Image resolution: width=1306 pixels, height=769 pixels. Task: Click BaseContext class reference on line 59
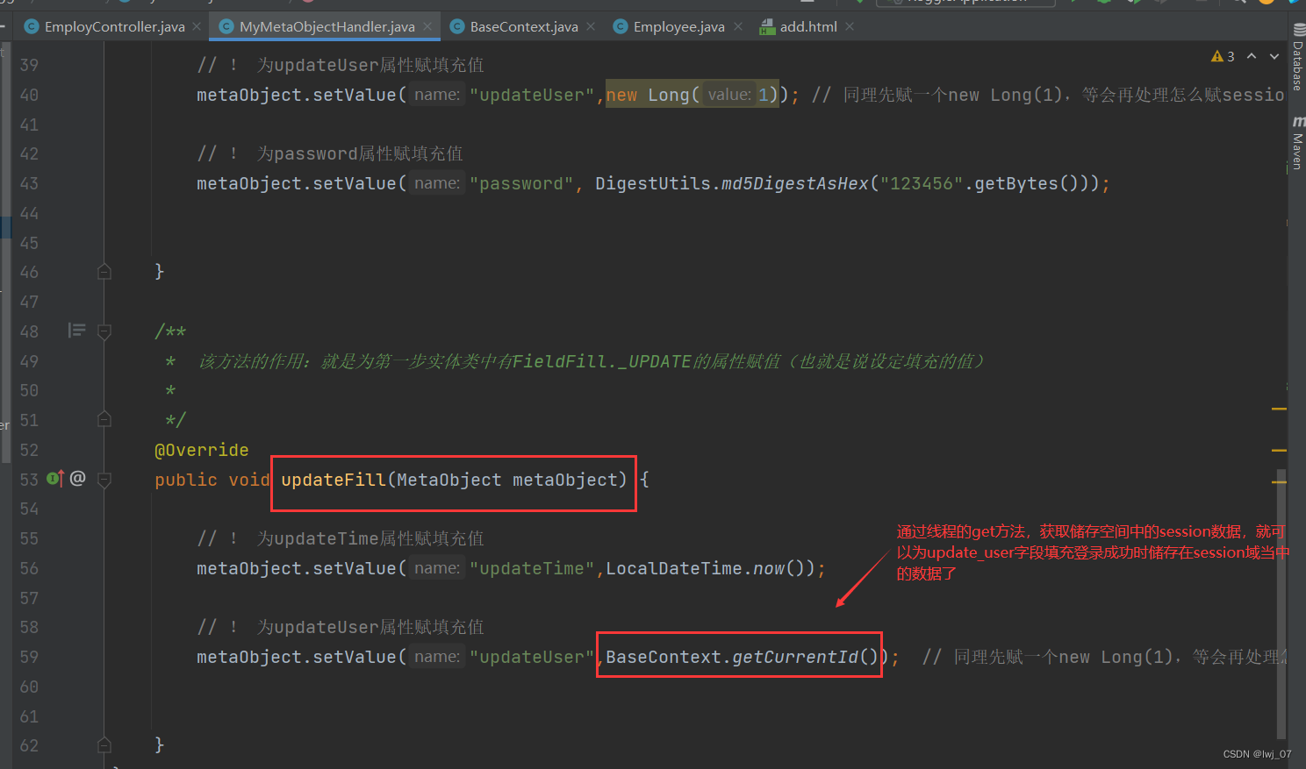pyautogui.click(x=664, y=657)
